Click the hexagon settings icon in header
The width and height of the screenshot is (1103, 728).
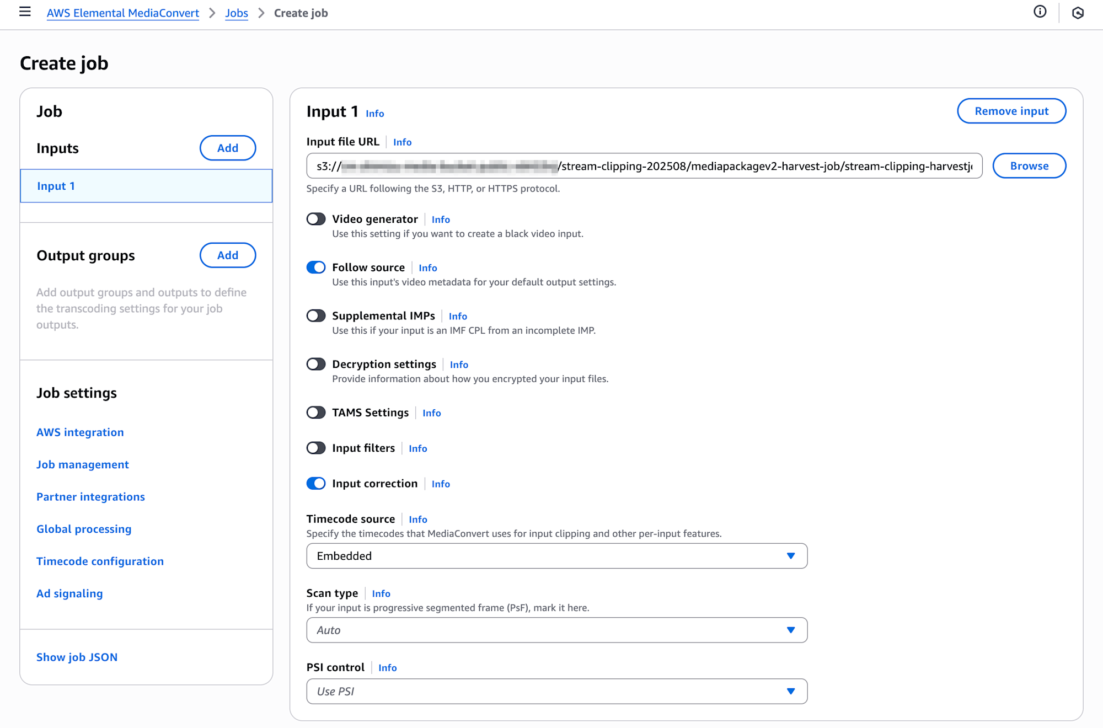coord(1078,13)
